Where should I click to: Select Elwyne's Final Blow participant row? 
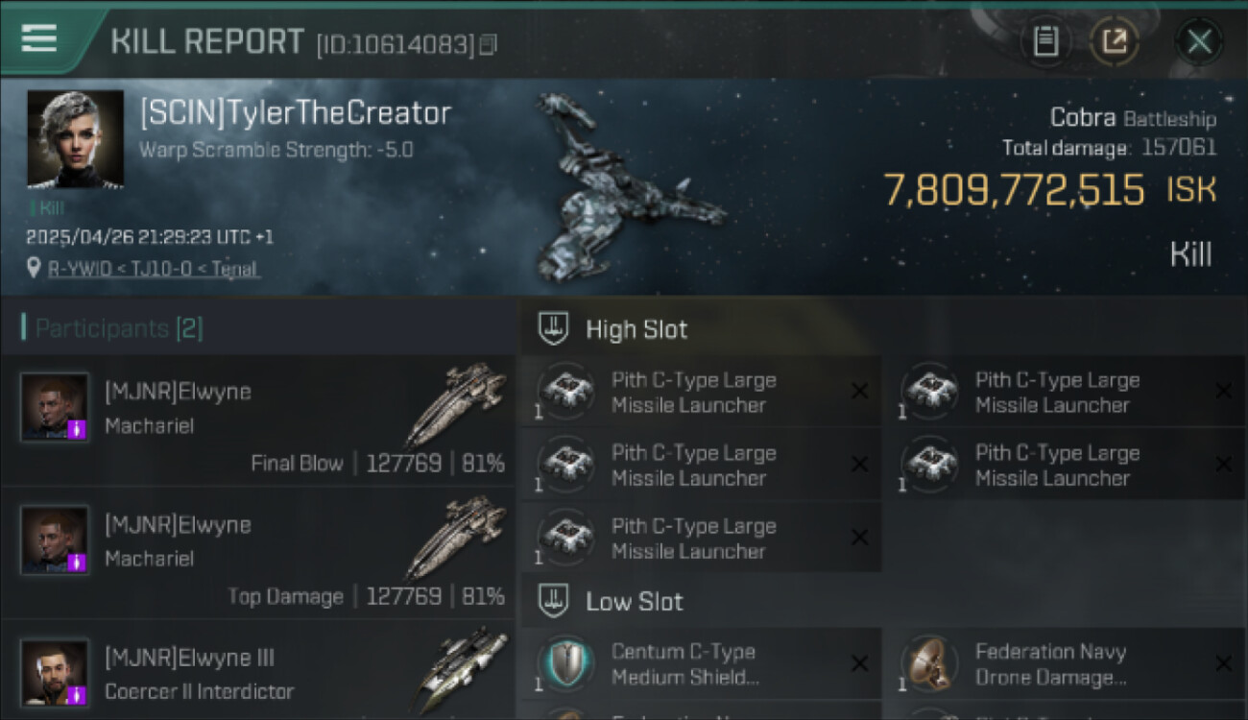point(258,420)
